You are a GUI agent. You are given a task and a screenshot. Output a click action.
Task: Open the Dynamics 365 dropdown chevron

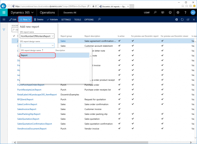(32, 12)
